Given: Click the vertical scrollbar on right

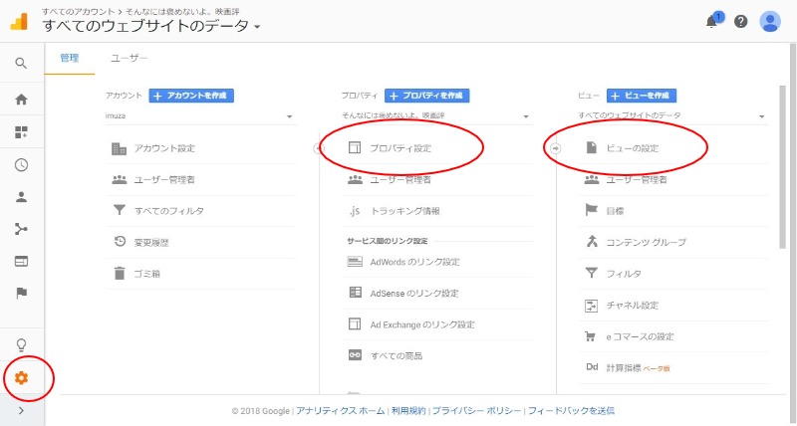Looking at the screenshot, I should coord(782,169).
